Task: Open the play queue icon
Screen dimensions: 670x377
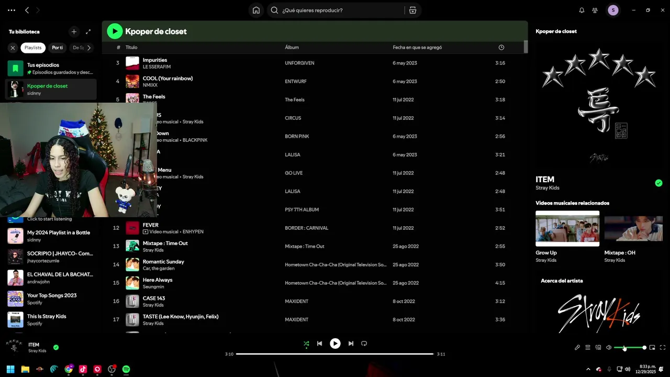Action: click(588, 347)
